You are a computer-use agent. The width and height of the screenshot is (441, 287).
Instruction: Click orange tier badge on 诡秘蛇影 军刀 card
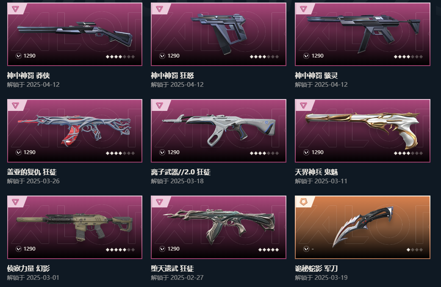[303, 202]
